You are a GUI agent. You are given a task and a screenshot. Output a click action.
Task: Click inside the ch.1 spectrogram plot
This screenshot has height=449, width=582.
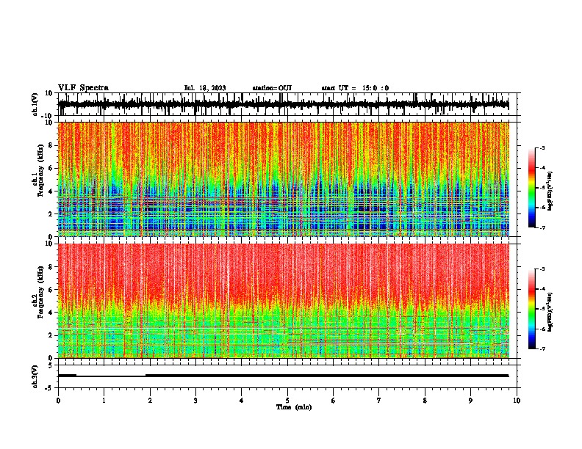(x=284, y=179)
